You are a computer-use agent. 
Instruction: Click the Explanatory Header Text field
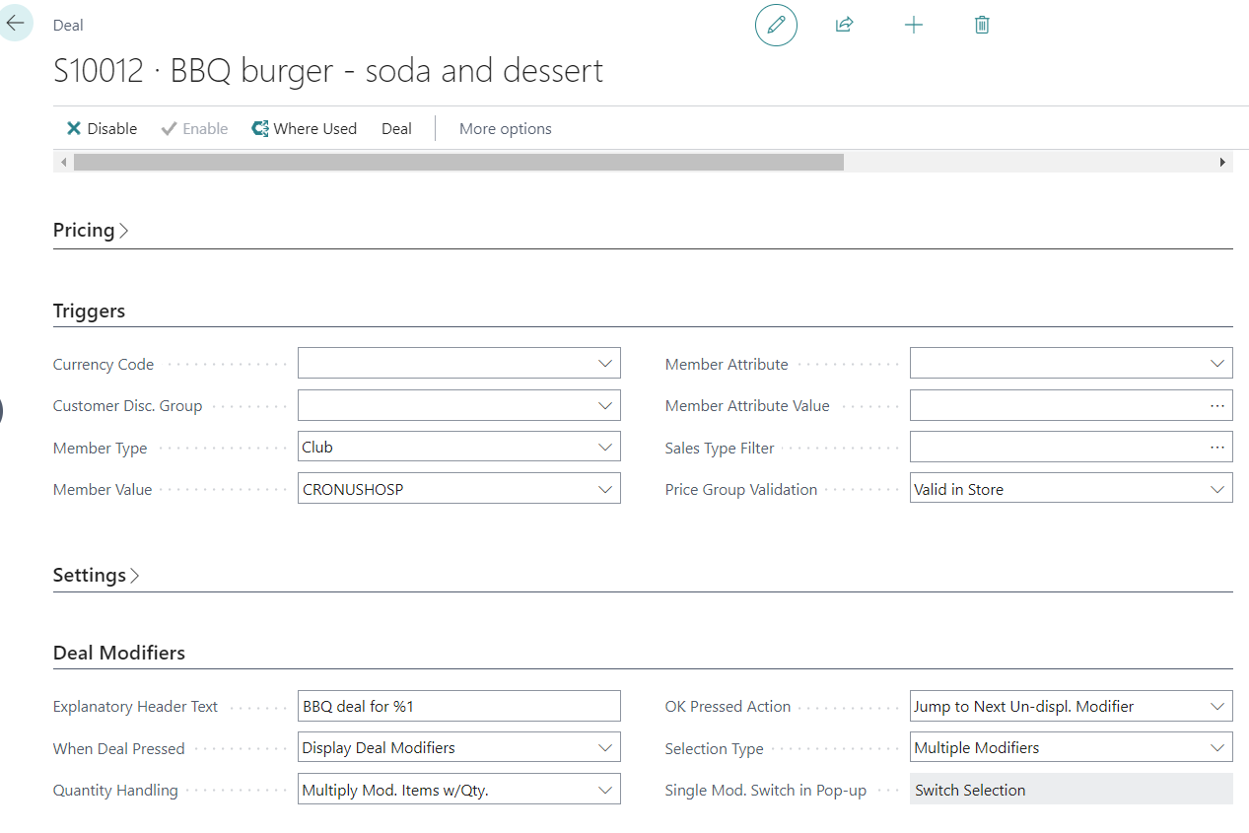[458, 706]
